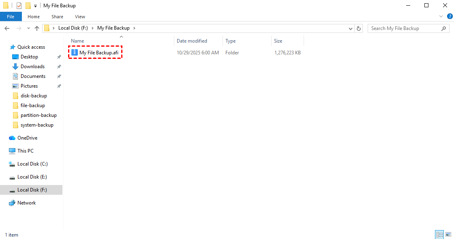454x239 pixels.
Task: Expand the ribbon with the chevron
Action: coord(441,17)
